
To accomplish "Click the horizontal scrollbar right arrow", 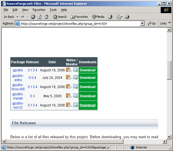I will point(165,142).
